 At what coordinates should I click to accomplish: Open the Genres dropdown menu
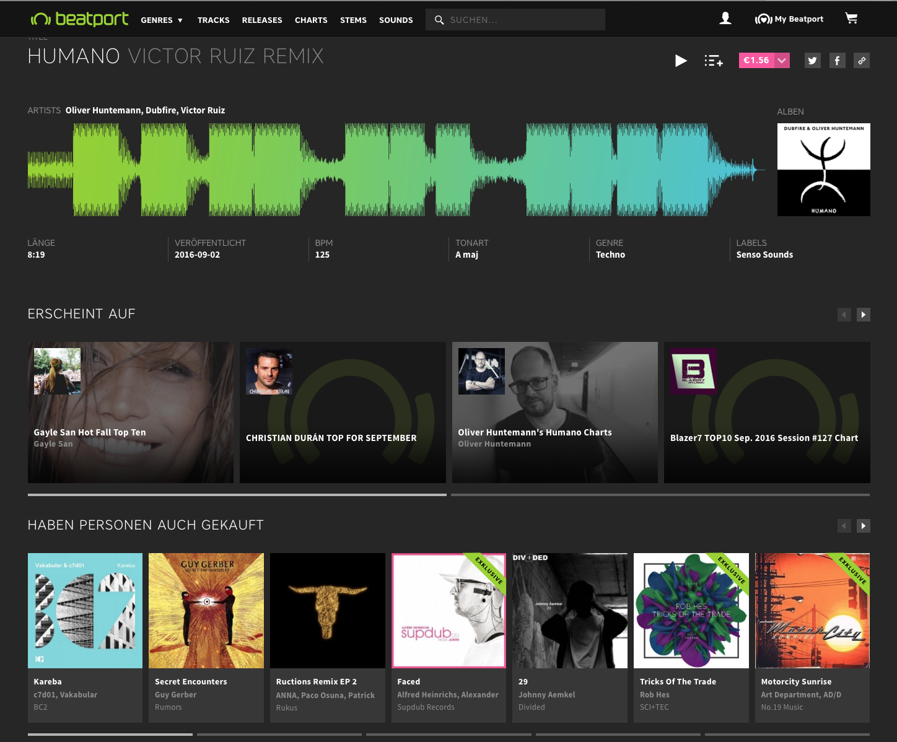pos(162,20)
